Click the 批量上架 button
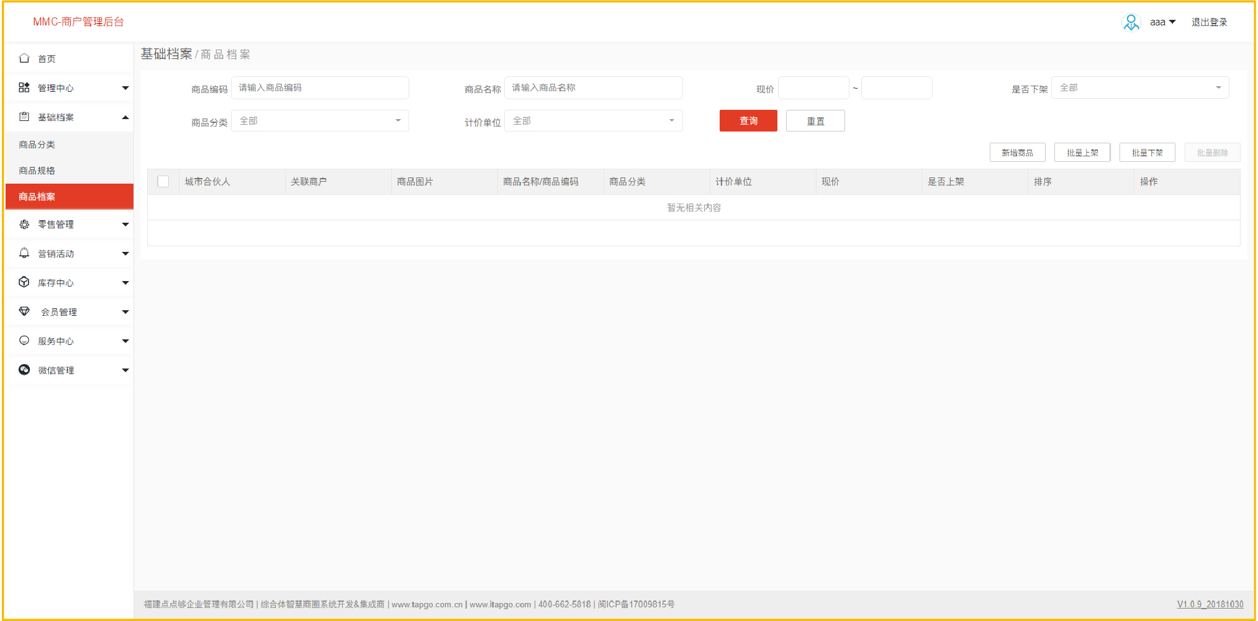 tap(1082, 153)
